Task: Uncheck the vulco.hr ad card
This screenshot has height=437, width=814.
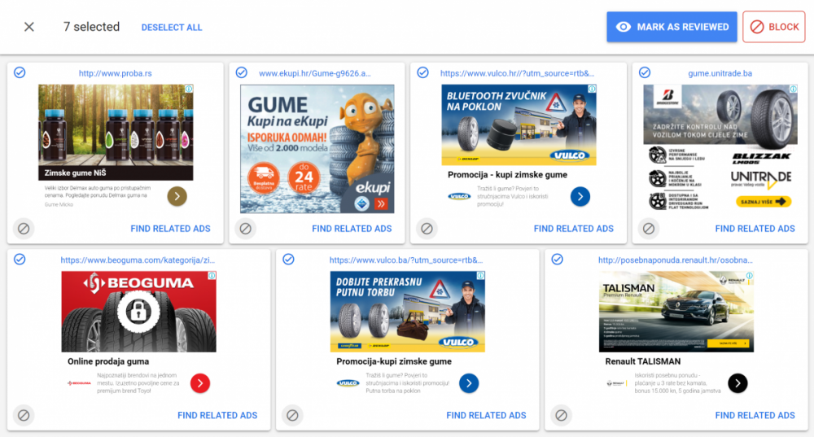Action: (x=423, y=72)
